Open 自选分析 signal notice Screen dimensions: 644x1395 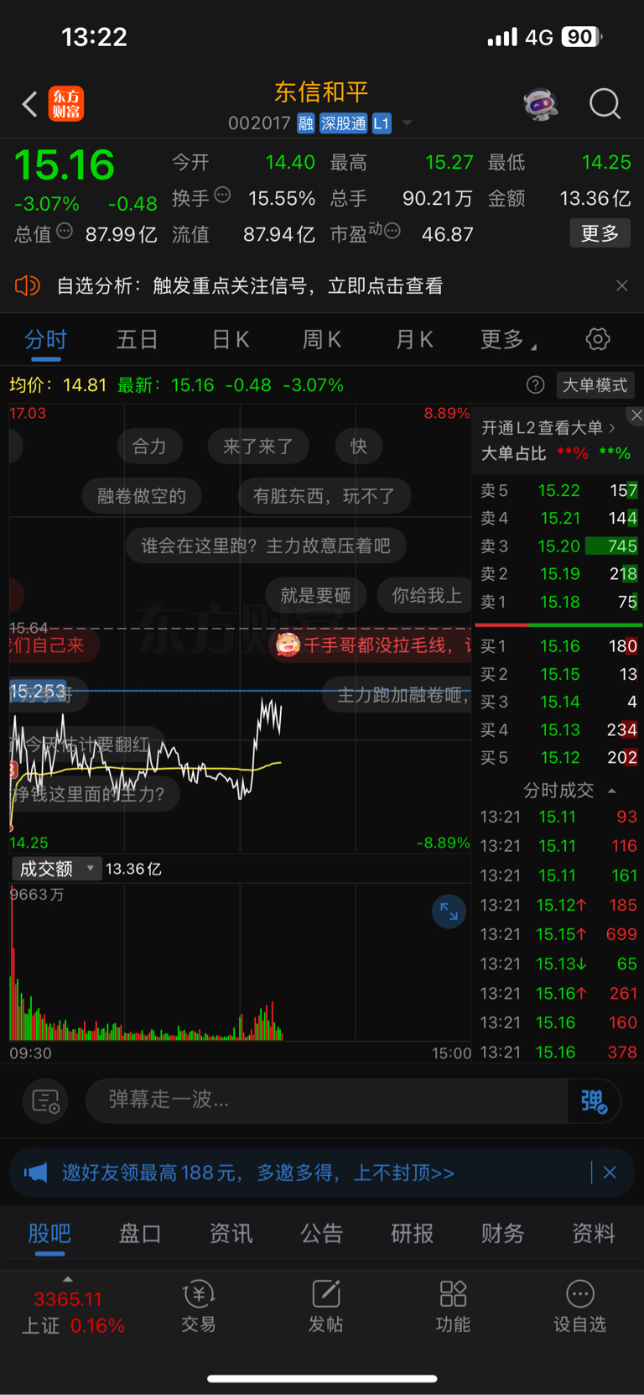click(250, 286)
